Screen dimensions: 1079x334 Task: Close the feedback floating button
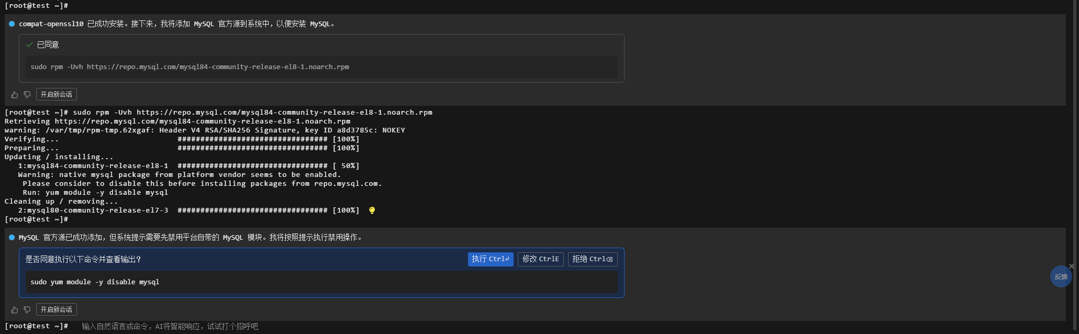pos(1071,266)
